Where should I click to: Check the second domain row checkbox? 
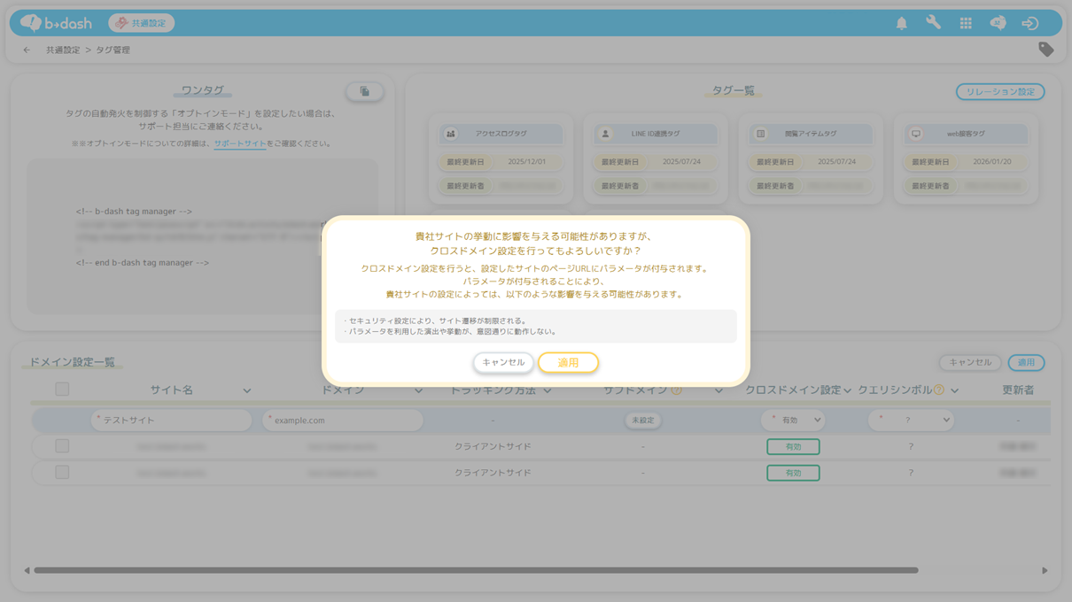(62, 473)
